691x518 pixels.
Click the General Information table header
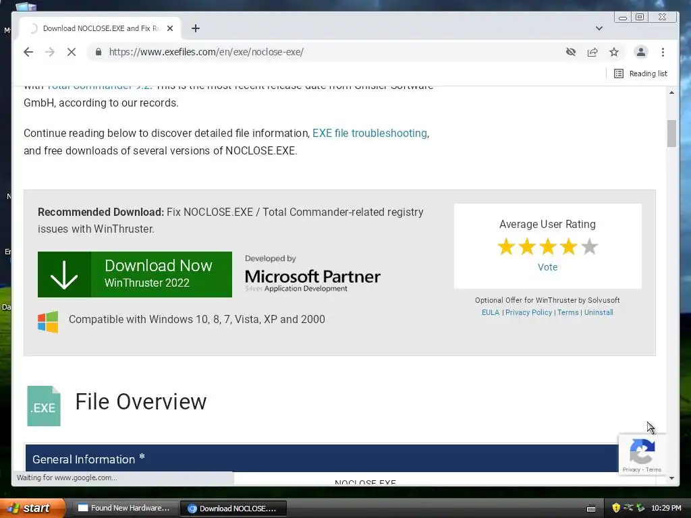pos(322,459)
